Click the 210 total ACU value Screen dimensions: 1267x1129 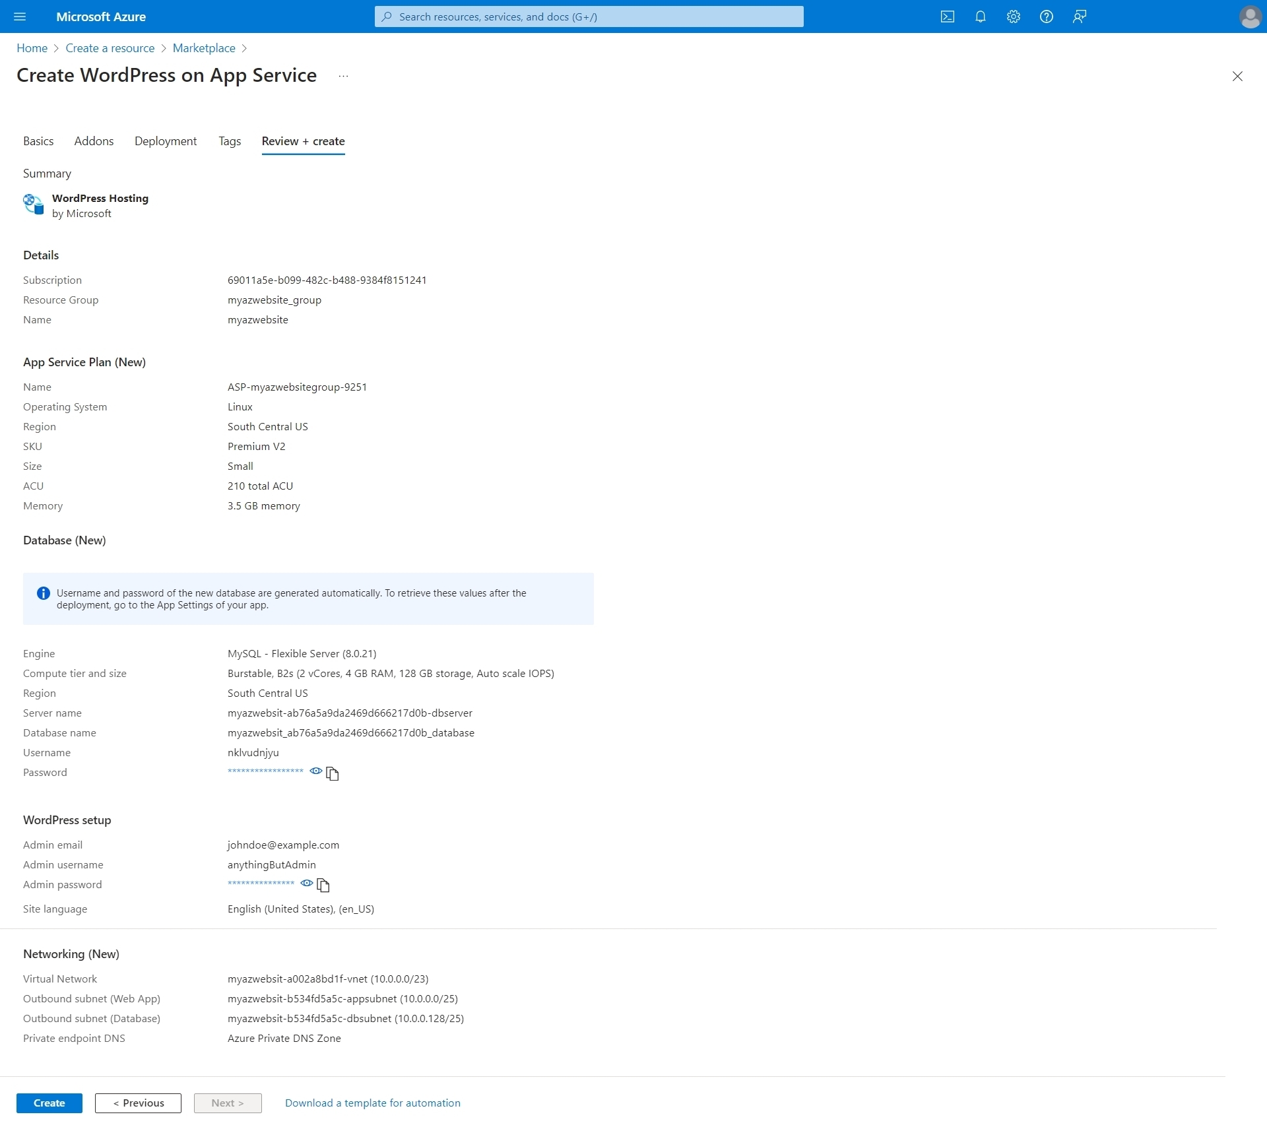[260, 486]
